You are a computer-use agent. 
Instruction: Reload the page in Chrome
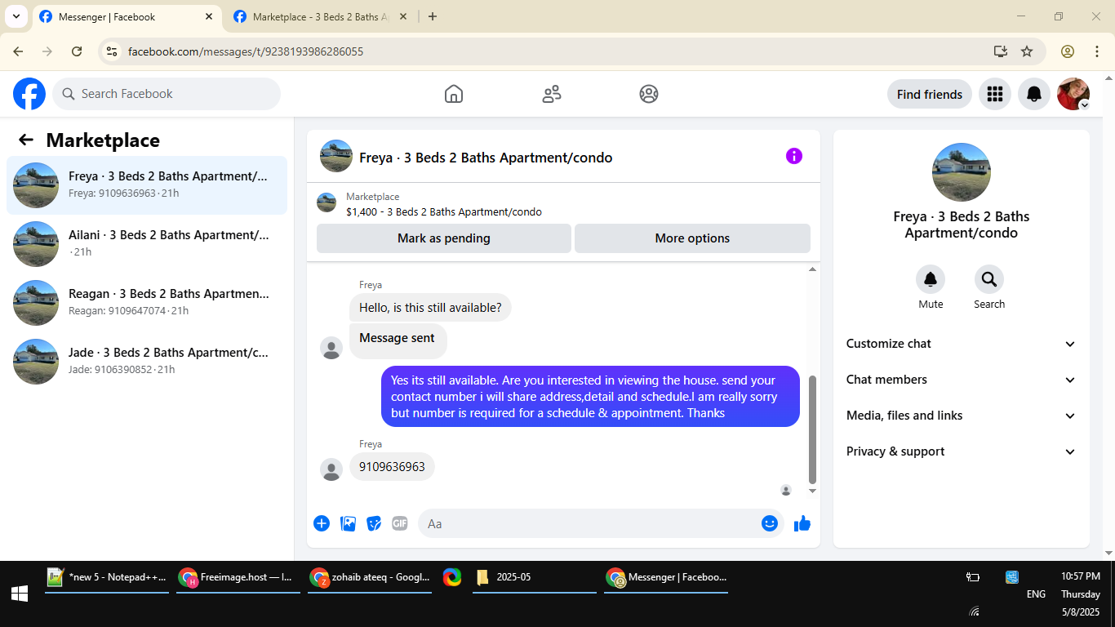tap(77, 51)
